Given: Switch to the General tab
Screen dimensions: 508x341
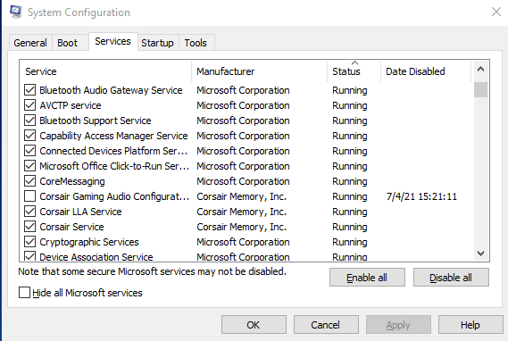Looking at the screenshot, I should [30, 43].
